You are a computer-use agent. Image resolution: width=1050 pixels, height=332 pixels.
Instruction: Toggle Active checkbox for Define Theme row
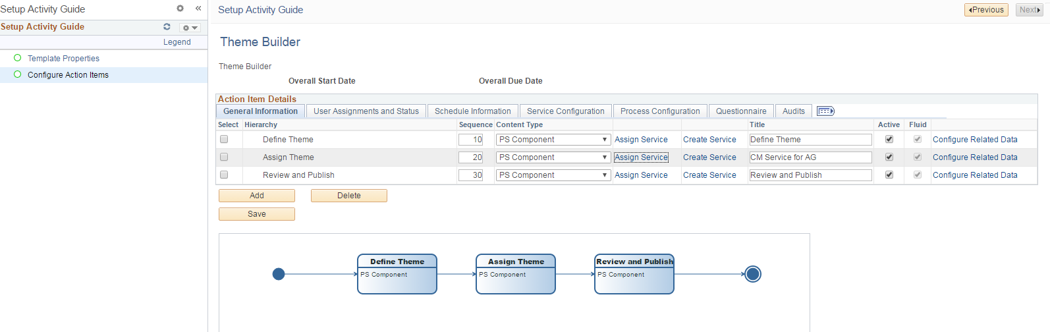click(x=889, y=140)
